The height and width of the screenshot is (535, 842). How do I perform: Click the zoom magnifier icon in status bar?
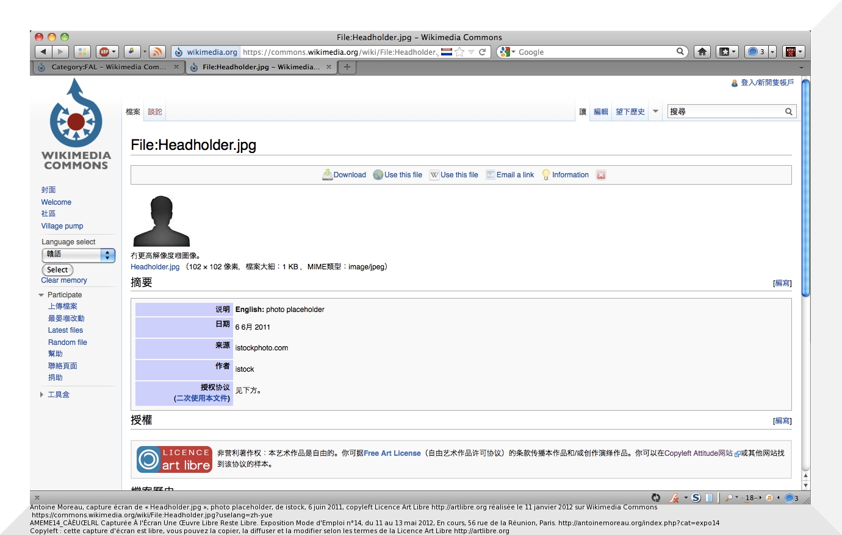pyautogui.click(x=728, y=498)
